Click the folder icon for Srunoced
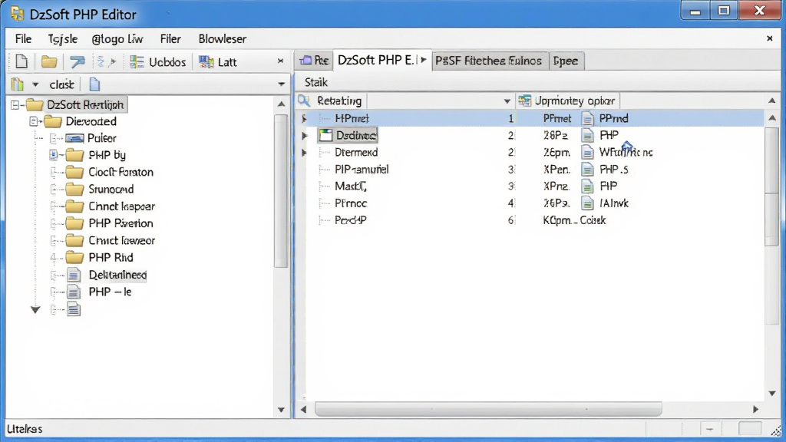Viewport: 786px width, 442px height. tap(74, 190)
